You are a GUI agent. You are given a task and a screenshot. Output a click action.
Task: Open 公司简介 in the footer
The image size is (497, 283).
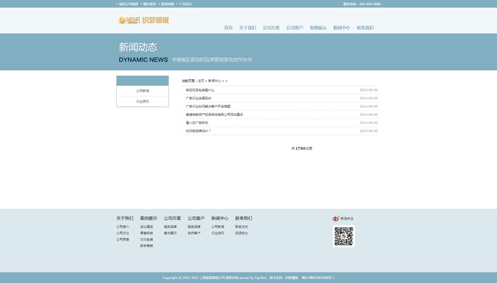[122, 227]
